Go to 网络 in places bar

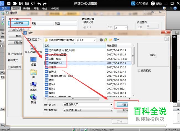coord(34,99)
